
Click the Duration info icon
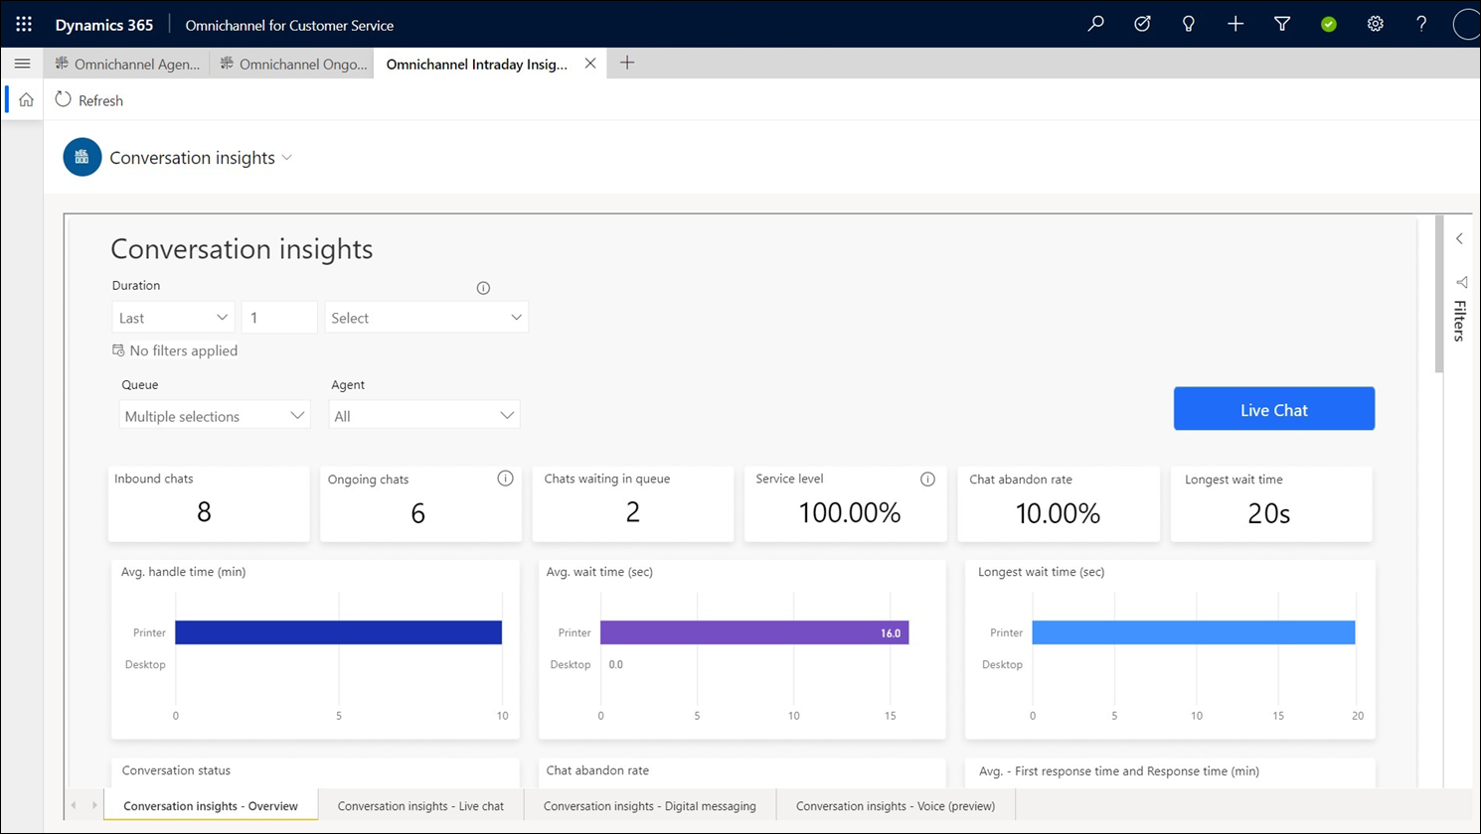[483, 288]
